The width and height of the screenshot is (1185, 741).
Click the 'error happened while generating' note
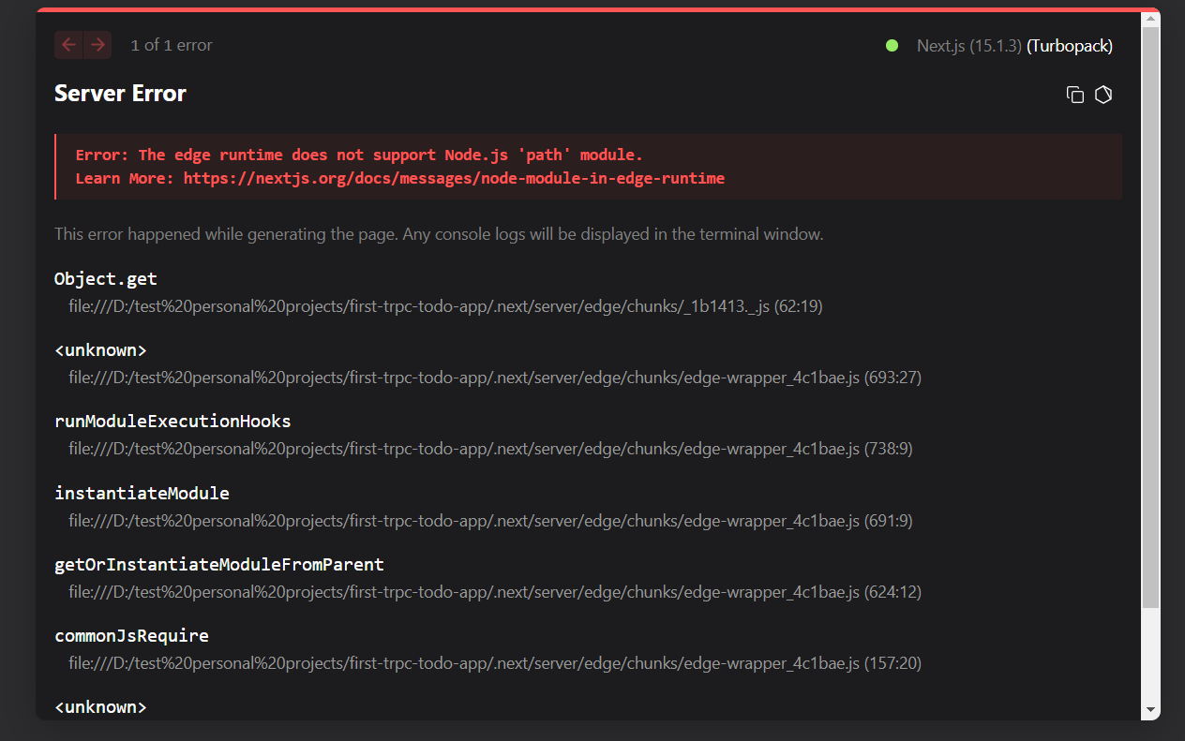pos(439,234)
